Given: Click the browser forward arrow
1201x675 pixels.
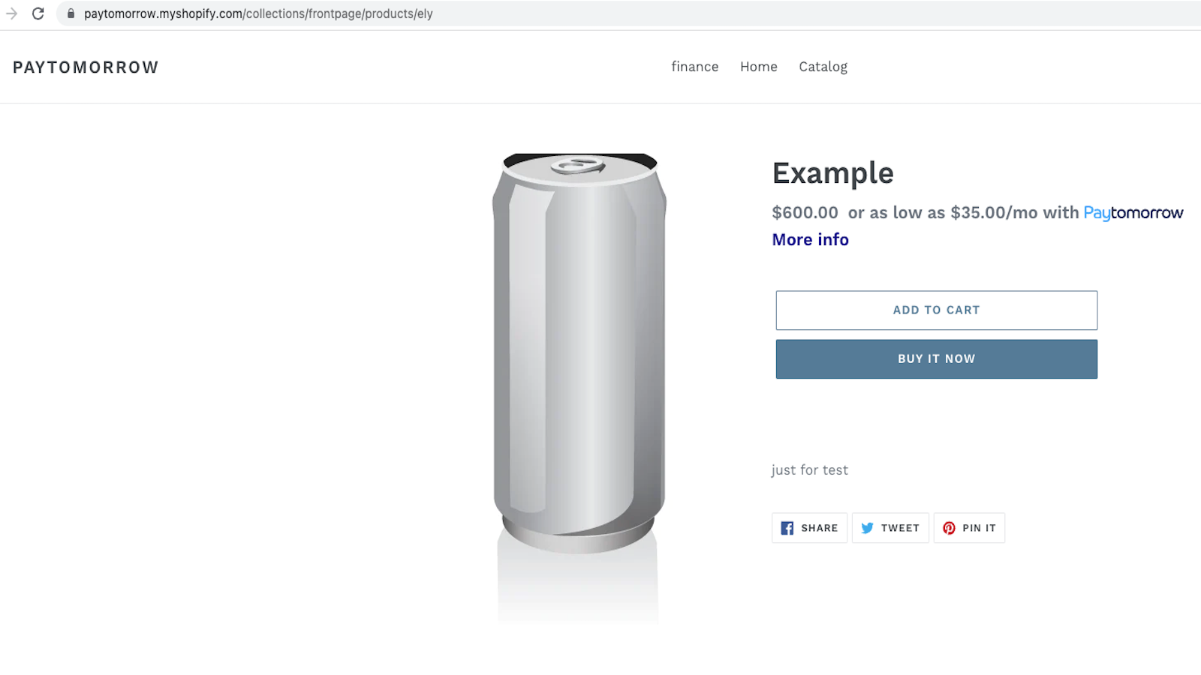Looking at the screenshot, I should (12, 13).
